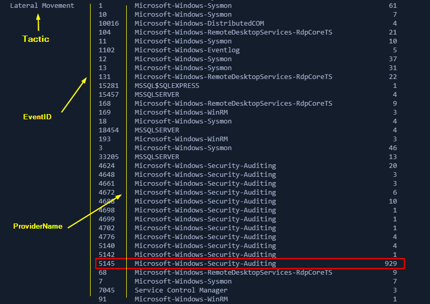The width and height of the screenshot is (430, 304).
Task: Click event ID 18454
Action: point(108,130)
